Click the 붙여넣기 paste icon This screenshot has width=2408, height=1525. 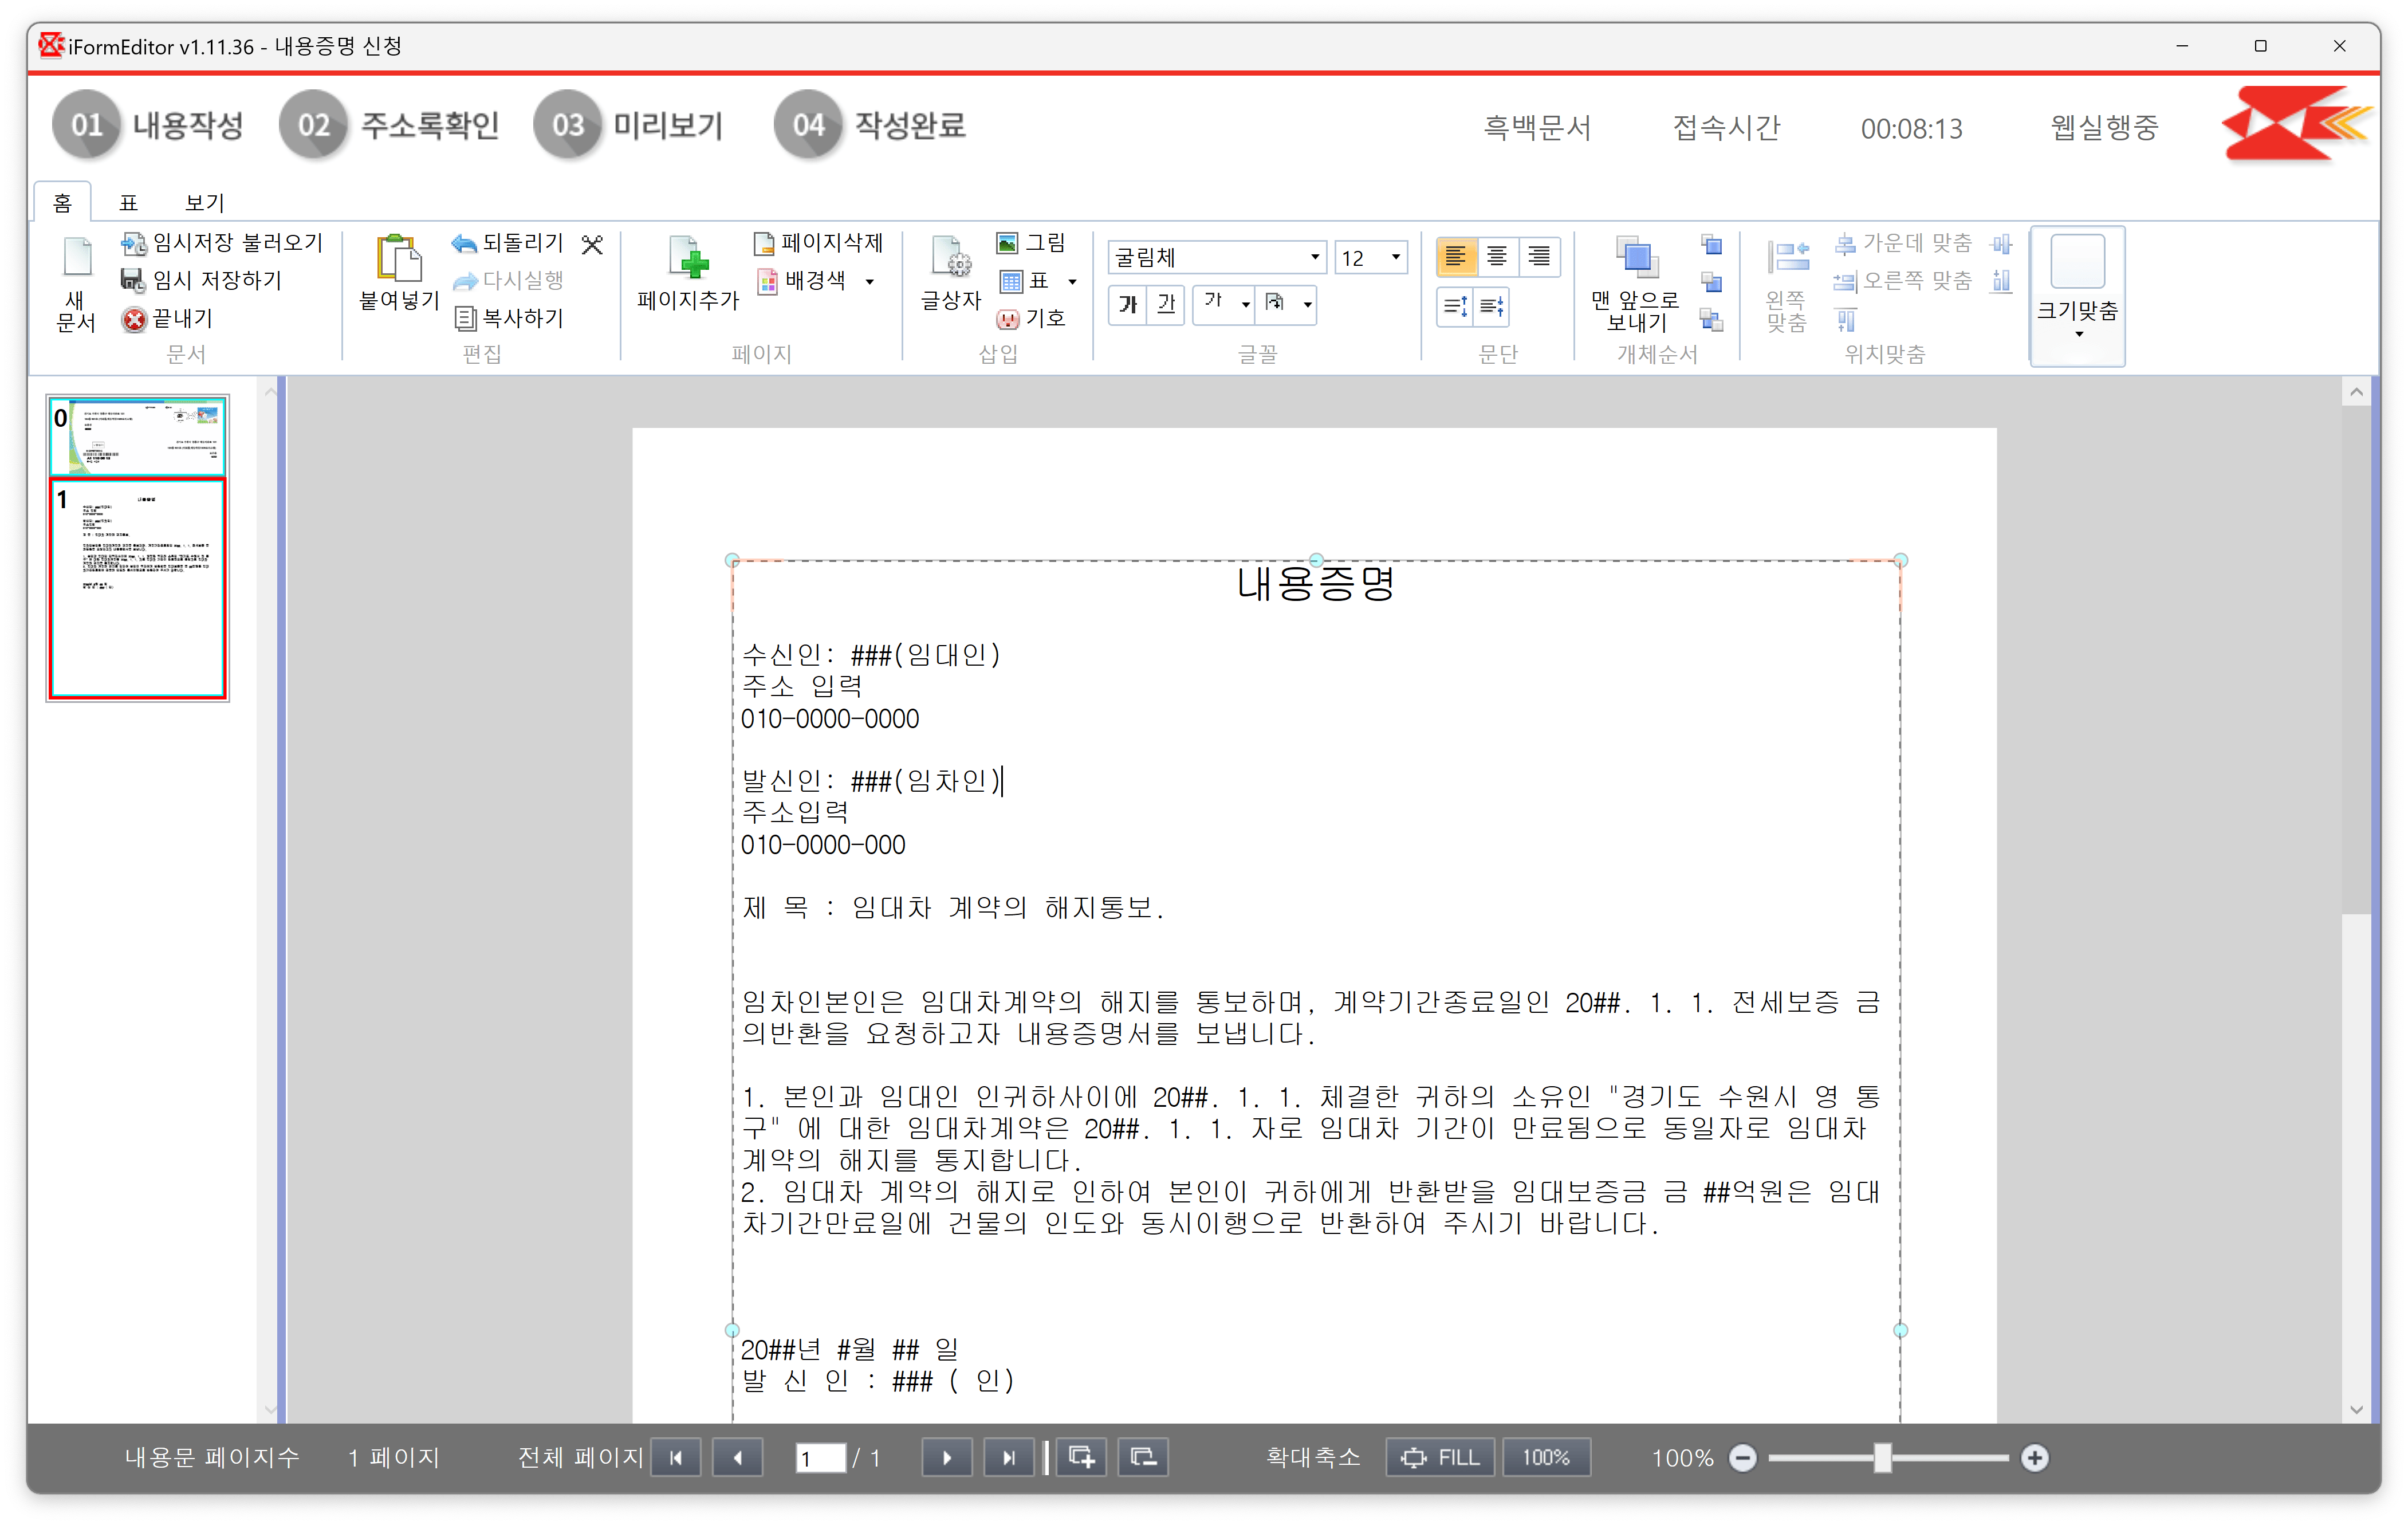[x=398, y=258]
